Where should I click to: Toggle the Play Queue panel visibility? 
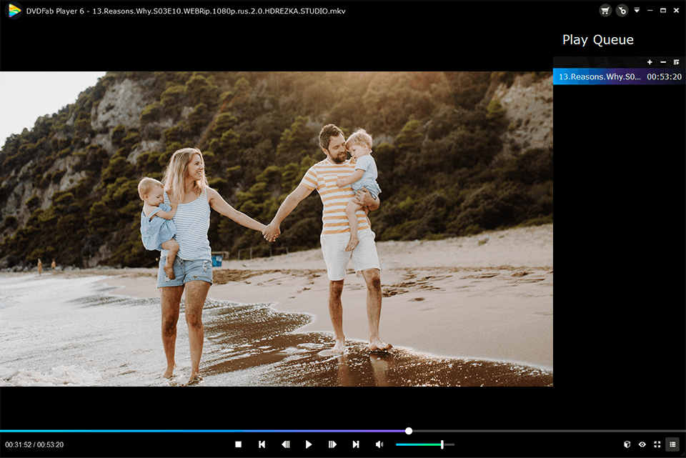672,444
